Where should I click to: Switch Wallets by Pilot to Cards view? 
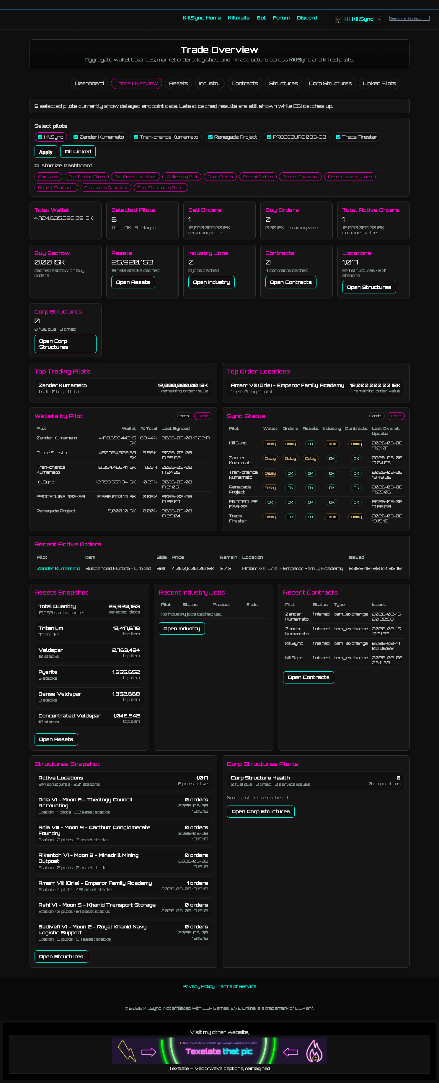pyautogui.click(x=182, y=416)
